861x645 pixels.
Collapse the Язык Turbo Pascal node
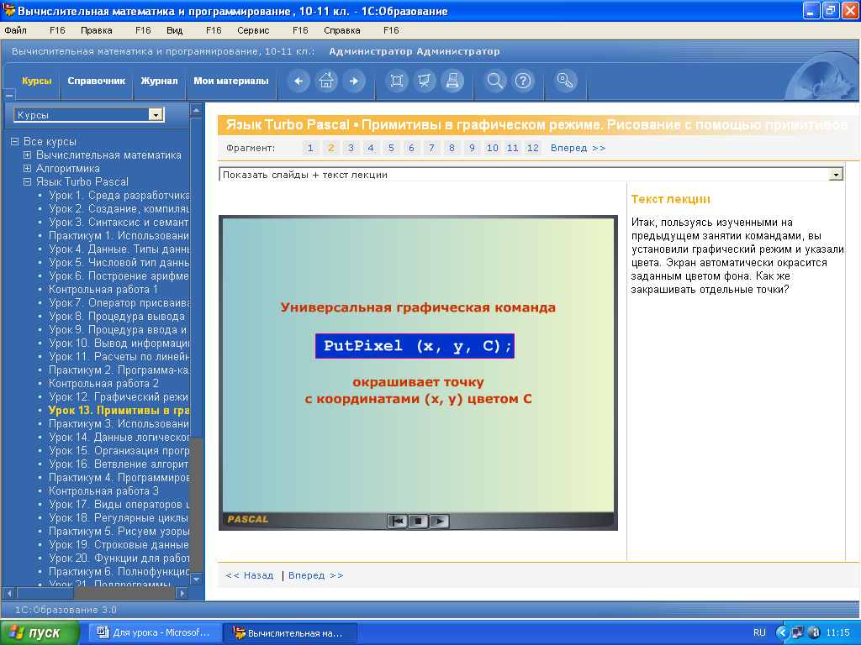pyautogui.click(x=27, y=181)
